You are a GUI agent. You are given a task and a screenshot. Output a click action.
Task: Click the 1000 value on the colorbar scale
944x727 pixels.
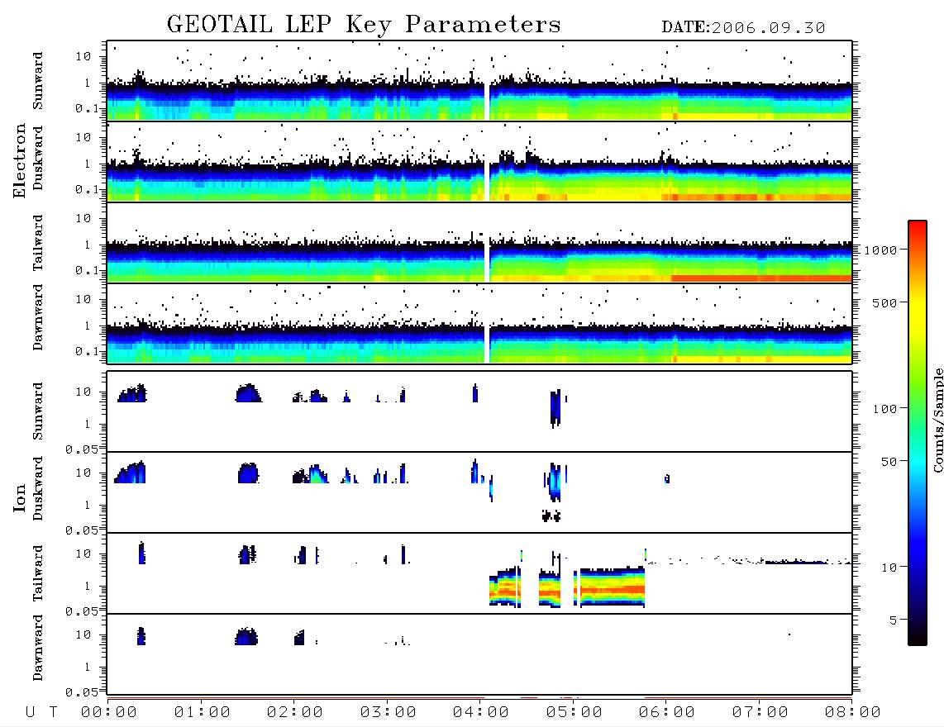pos(880,250)
